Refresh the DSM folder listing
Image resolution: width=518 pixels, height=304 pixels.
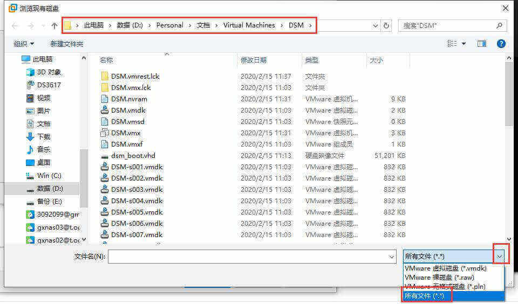pos(386,26)
